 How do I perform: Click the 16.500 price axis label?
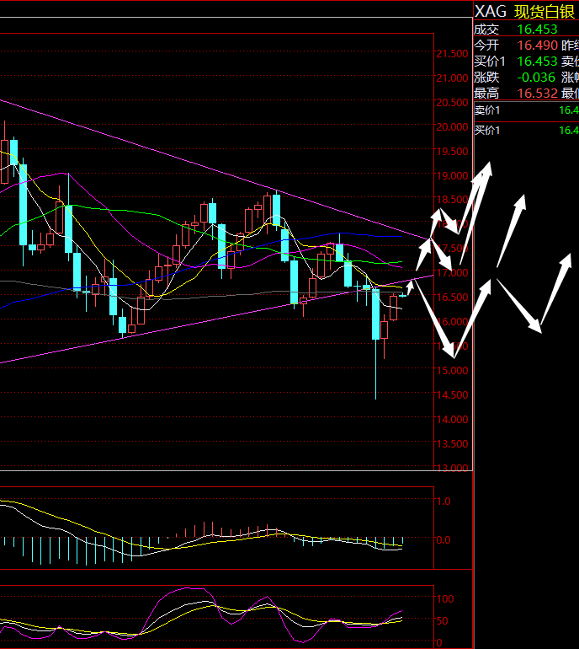[x=452, y=298]
